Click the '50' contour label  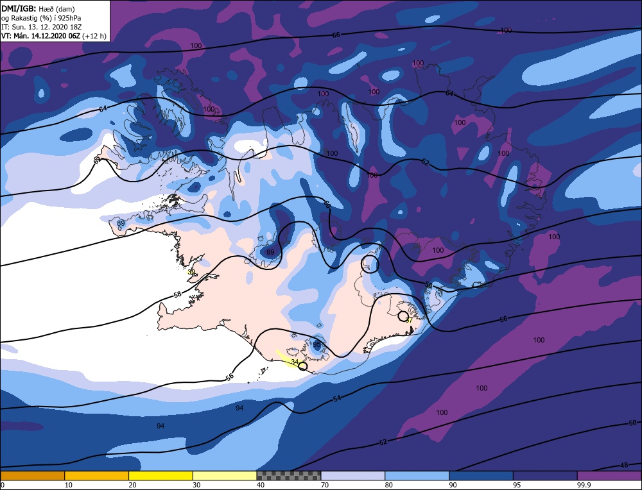tap(632, 423)
